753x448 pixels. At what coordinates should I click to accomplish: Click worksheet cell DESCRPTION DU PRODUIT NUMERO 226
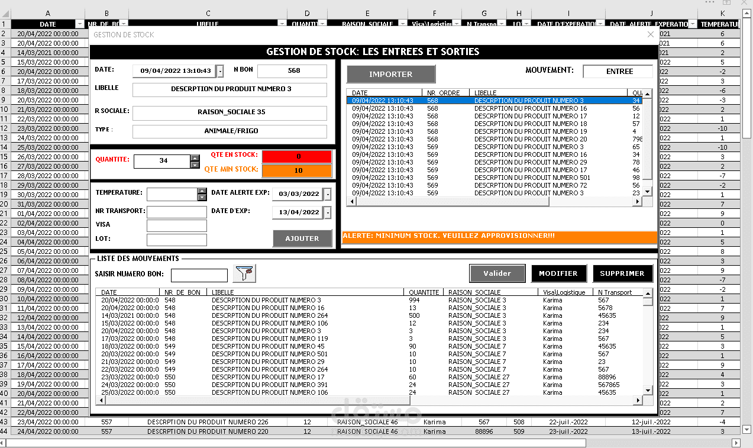(208, 422)
